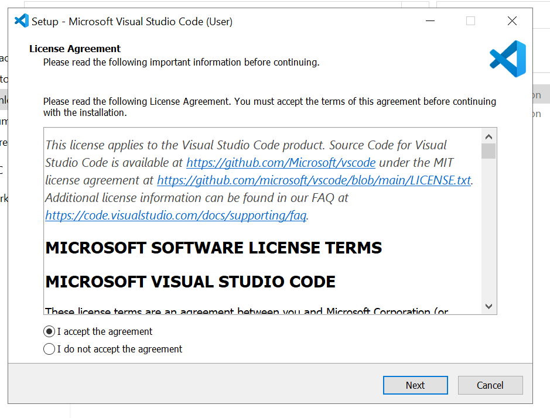
Task: Open the github.com/Microsoft/vscode link
Action: click(281, 163)
